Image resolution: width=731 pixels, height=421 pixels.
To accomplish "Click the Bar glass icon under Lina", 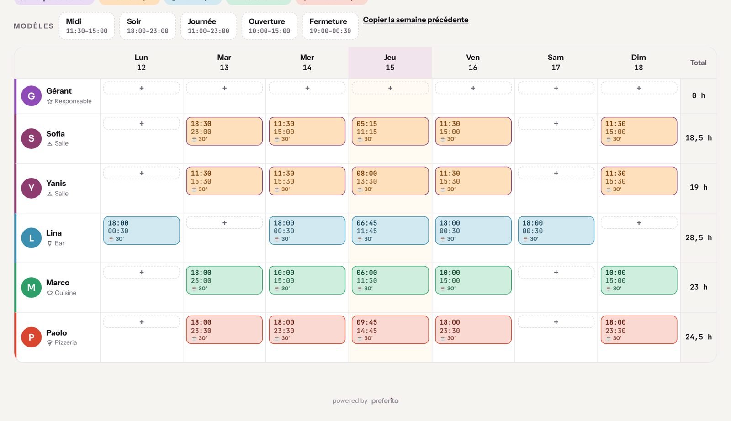I will click(x=50, y=243).
